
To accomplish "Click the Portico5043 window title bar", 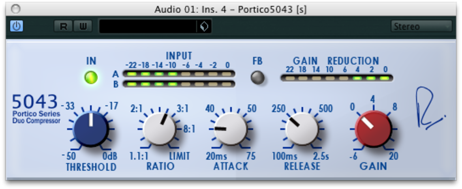I will [x=231, y=9].
